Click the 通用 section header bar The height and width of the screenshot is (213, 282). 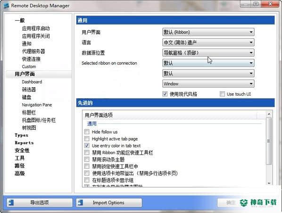[x=175, y=20]
